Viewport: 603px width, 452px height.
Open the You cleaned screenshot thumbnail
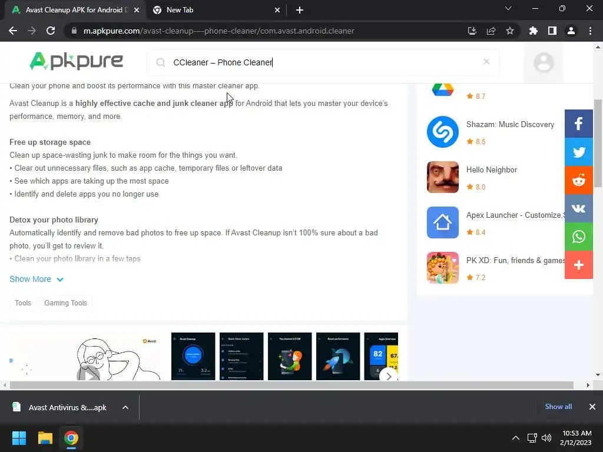tap(290, 356)
